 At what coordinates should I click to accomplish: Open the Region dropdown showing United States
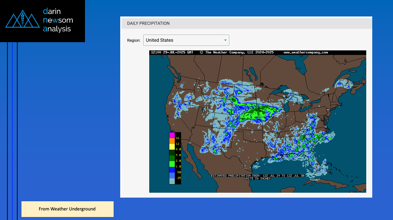[186, 40]
